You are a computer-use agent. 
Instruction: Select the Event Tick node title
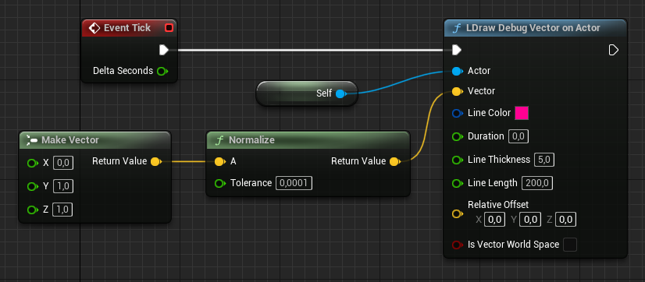(x=127, y=28)
